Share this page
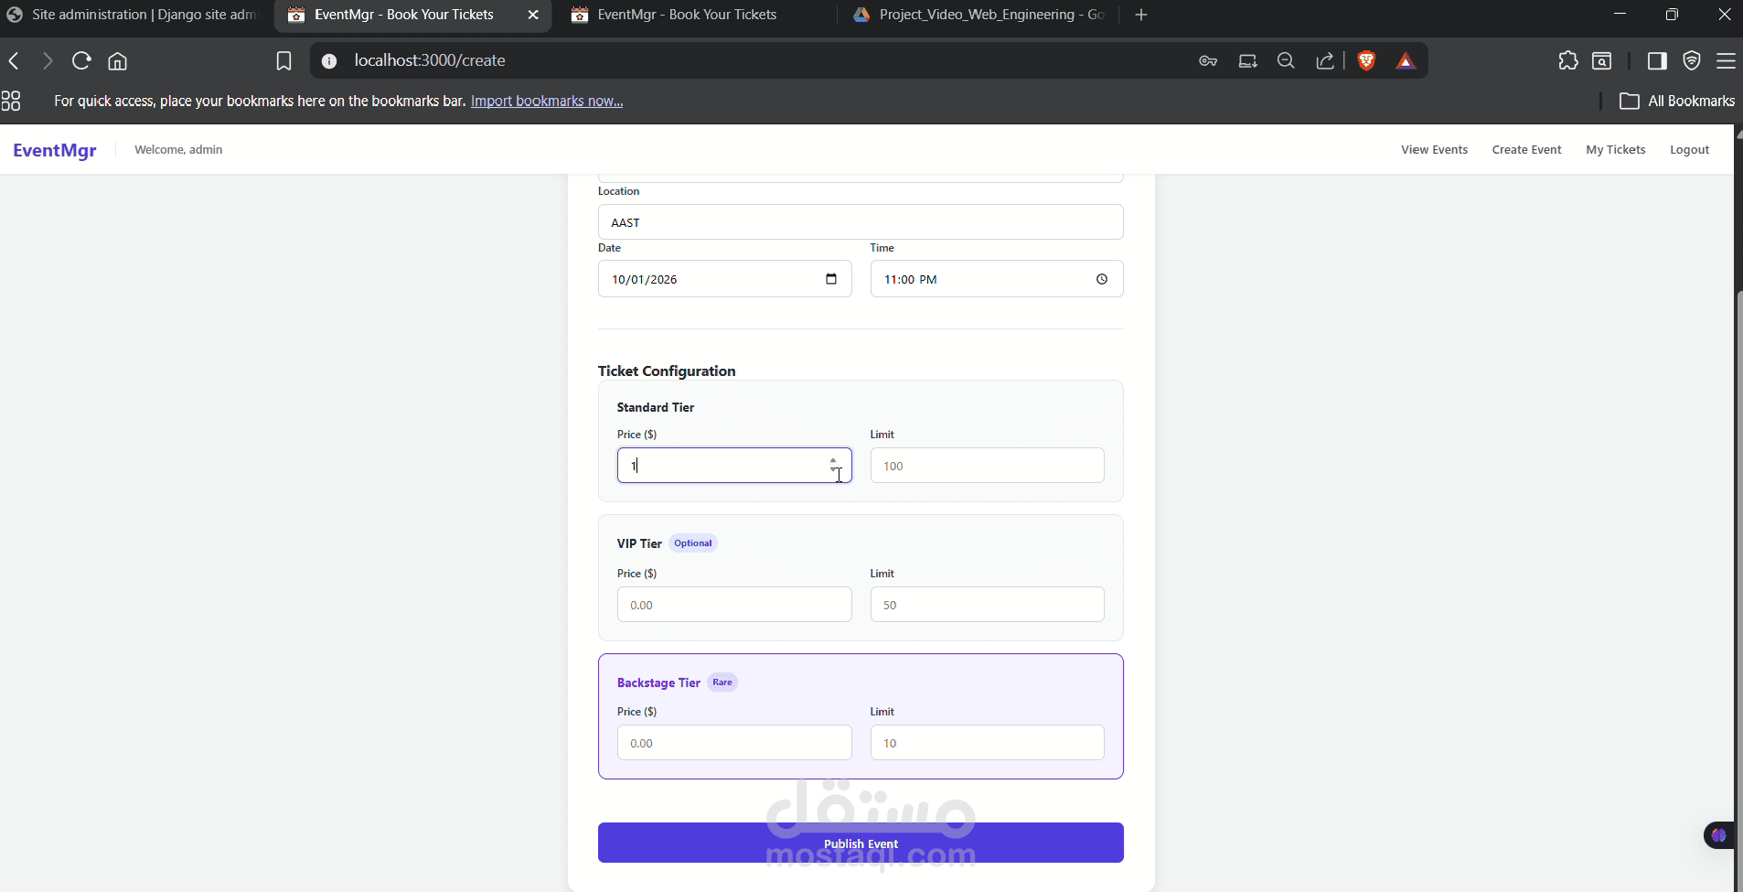 (x=1324, y=61)
